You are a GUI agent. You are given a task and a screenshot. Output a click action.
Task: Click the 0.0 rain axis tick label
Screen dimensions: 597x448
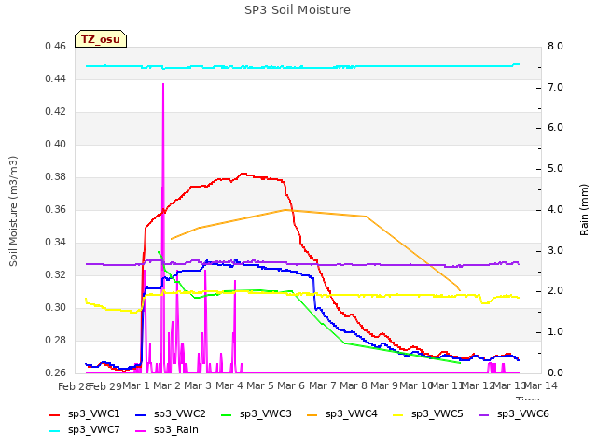[x=555, y=373]
